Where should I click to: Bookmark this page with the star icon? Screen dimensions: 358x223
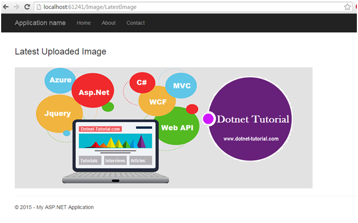[347, 7]
